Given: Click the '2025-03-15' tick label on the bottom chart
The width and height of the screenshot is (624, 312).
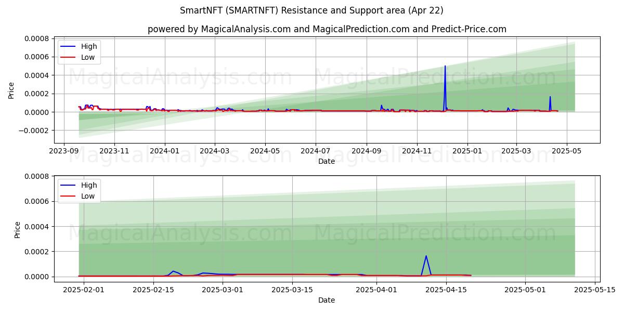Looking at the screenshot, I should click(292, 290).
